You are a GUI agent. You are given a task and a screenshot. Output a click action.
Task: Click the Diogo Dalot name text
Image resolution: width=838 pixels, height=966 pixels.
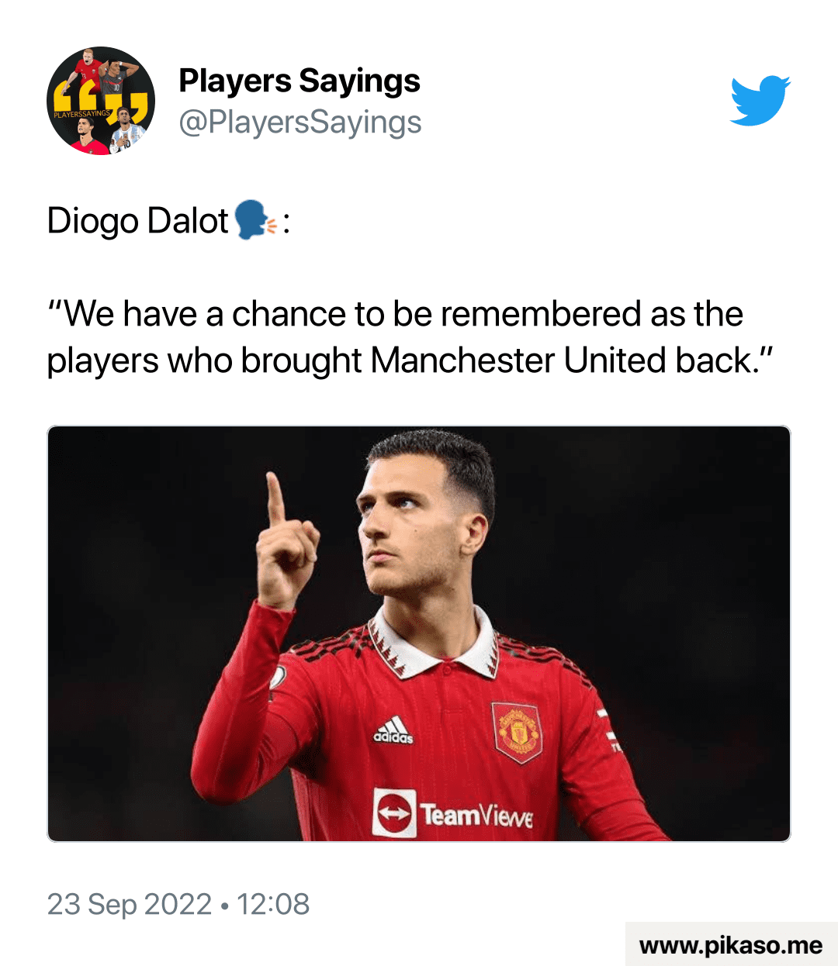(x=137, y=221)
